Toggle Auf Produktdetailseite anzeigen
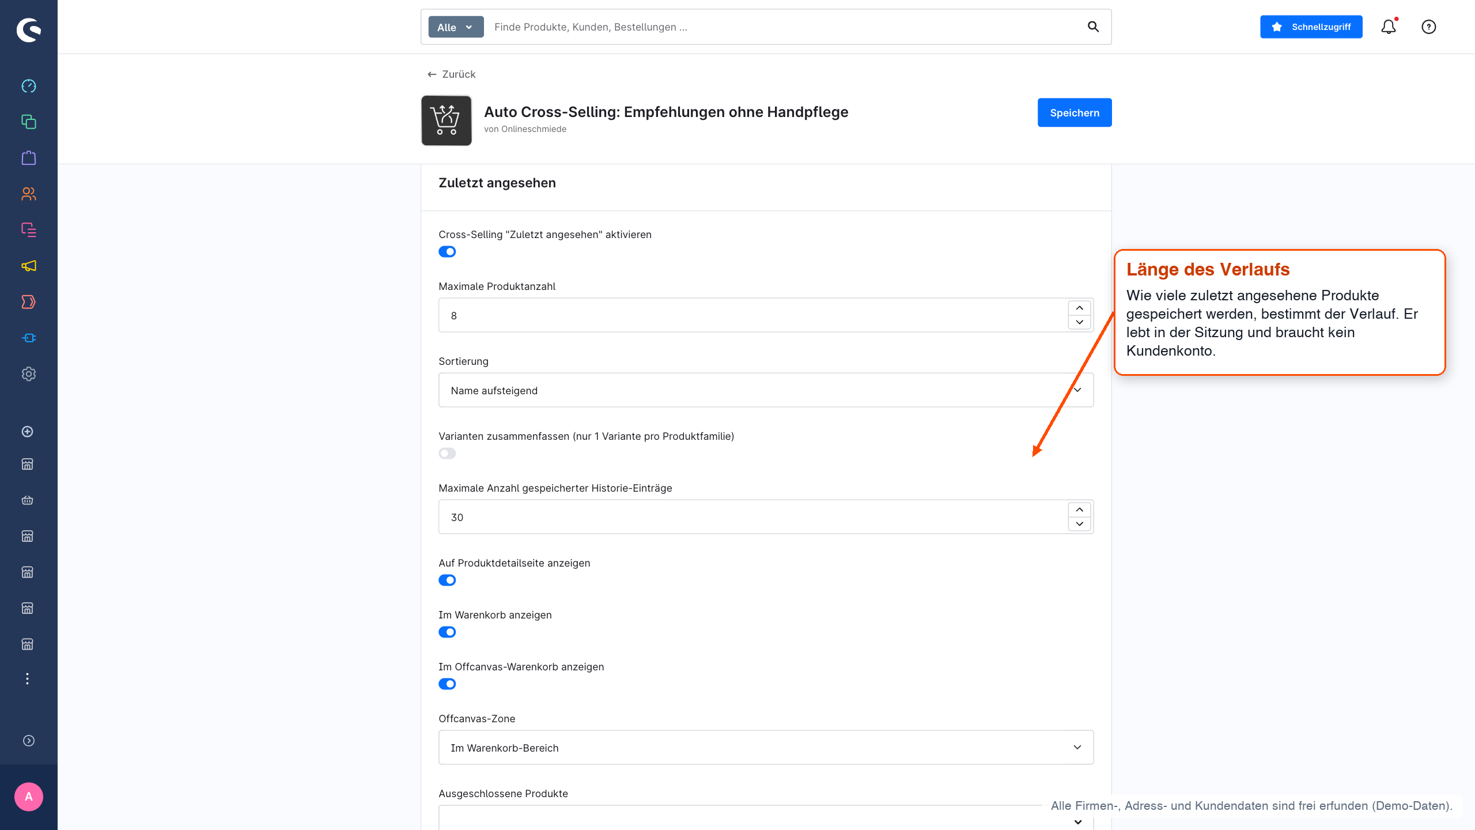This screenshot has height=830, width=1475. coord(447,580)
